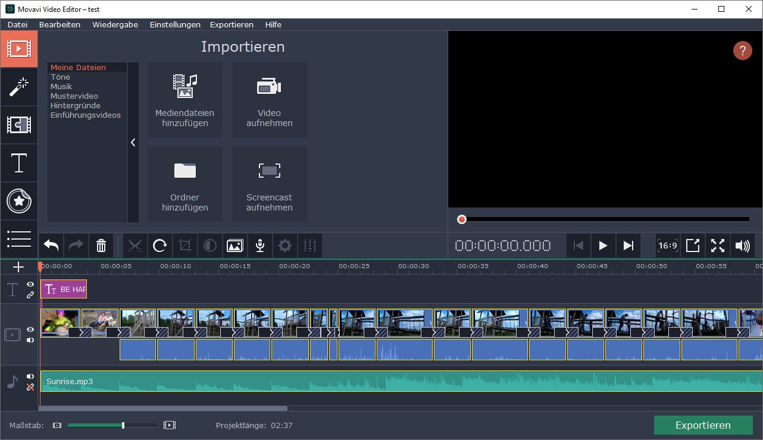This screenshot has height=440, width=763.
Task: Split the clip with the scissors tool
Action: click(x=135, y=246)
